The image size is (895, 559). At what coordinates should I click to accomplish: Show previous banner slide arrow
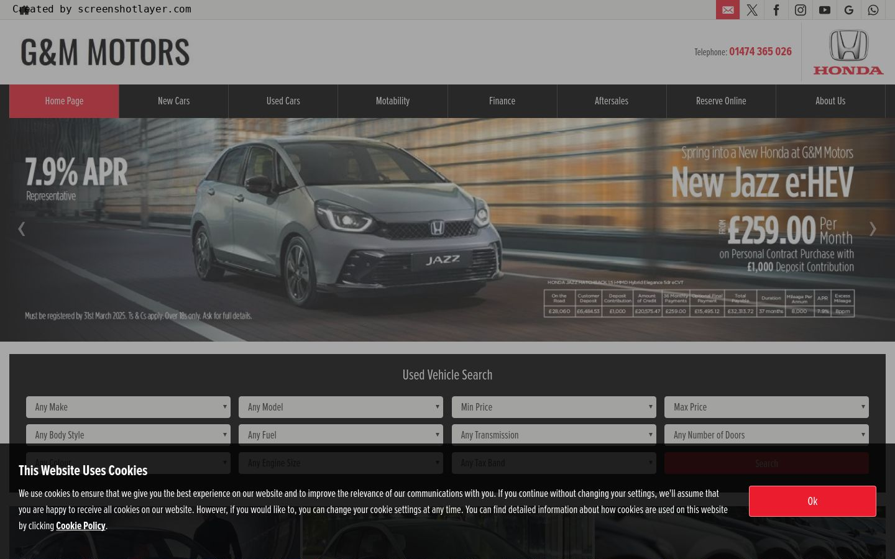(x=21, y=229)
